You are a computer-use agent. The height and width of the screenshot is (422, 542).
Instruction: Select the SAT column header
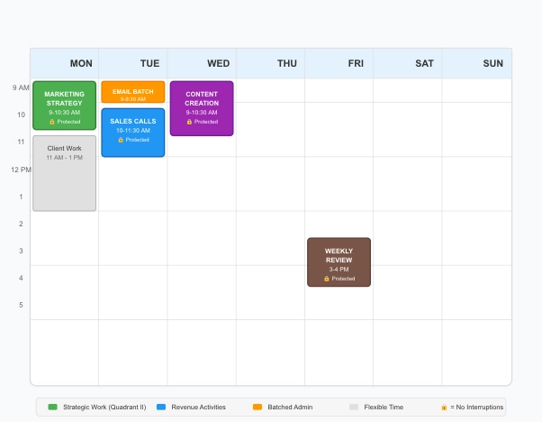coord(424,63)
